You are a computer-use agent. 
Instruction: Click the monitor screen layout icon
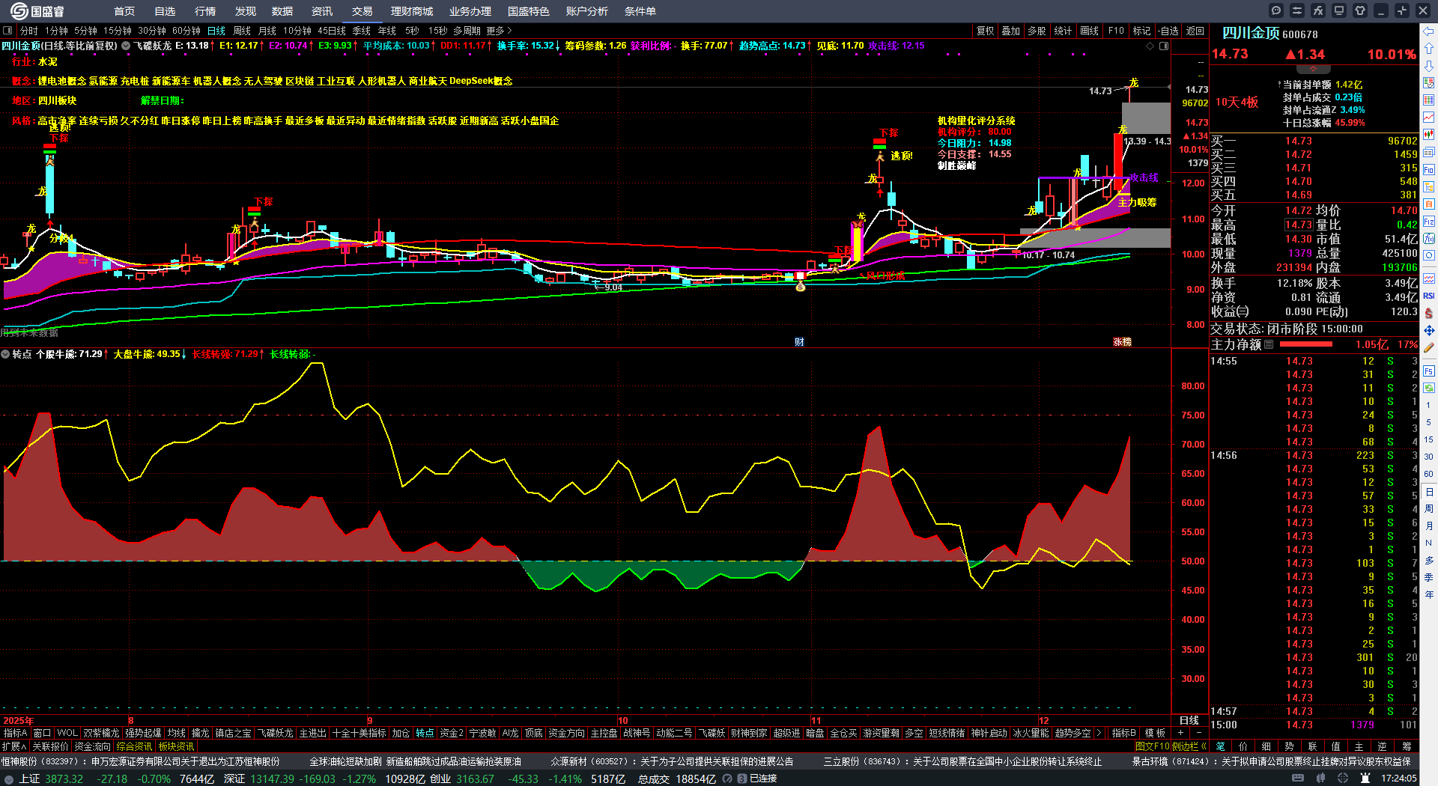[1339, 10]
